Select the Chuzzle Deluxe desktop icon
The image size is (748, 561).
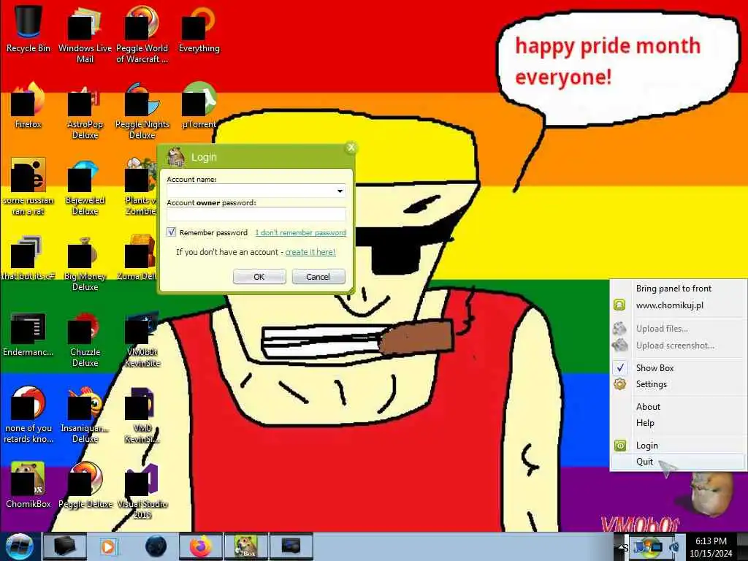click(85, 339)
